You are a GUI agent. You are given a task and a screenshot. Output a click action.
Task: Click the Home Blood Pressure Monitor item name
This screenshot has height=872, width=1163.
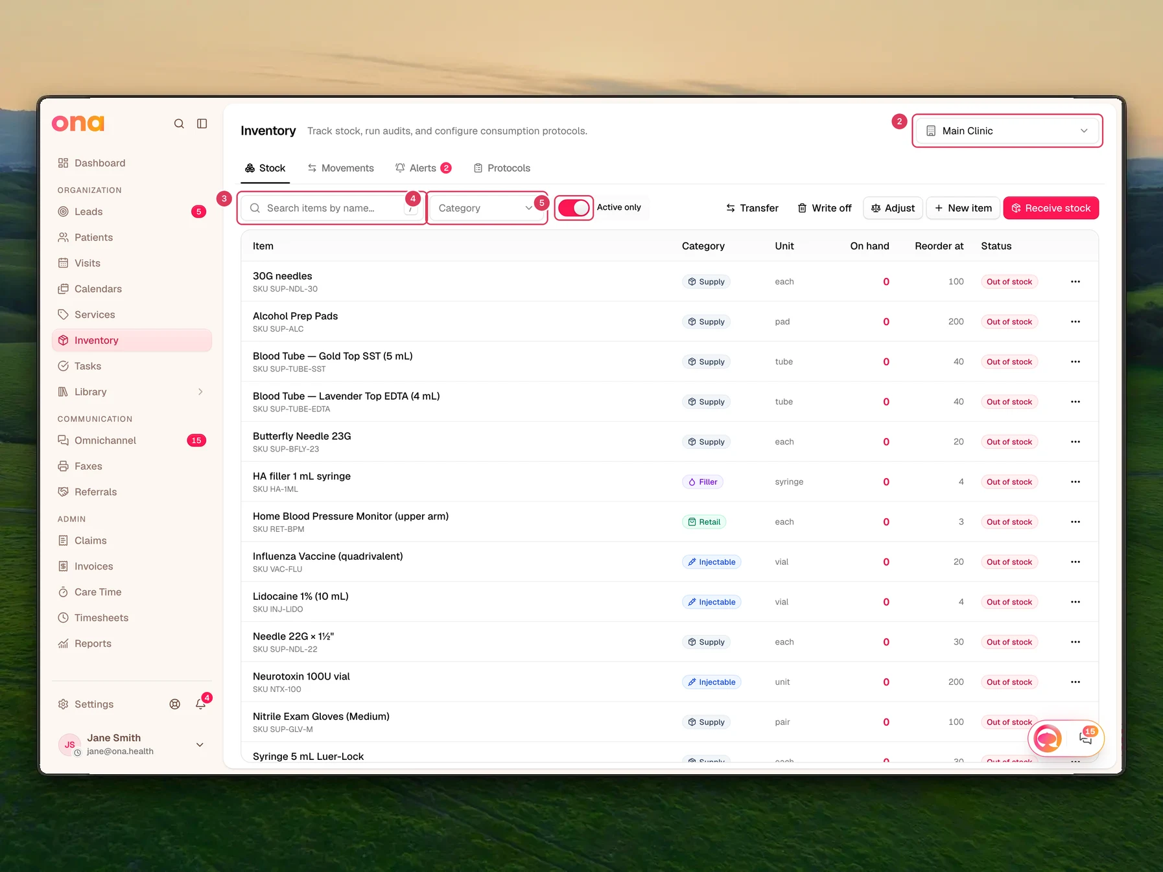coord(351,516)
